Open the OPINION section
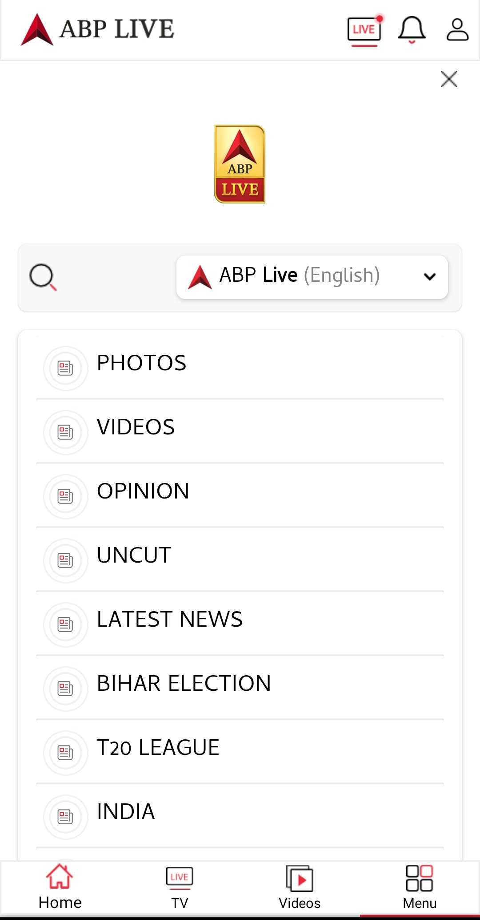This screenshot has height=920, width=480. [x=143, y=491]
